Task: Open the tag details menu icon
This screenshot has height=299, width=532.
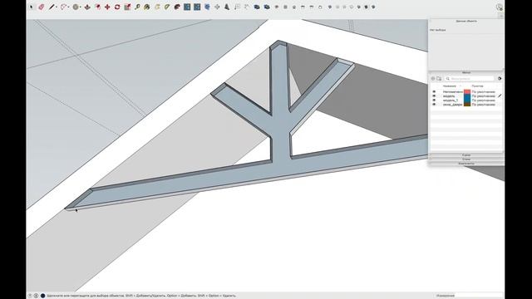Action: [x=500, y=79]
